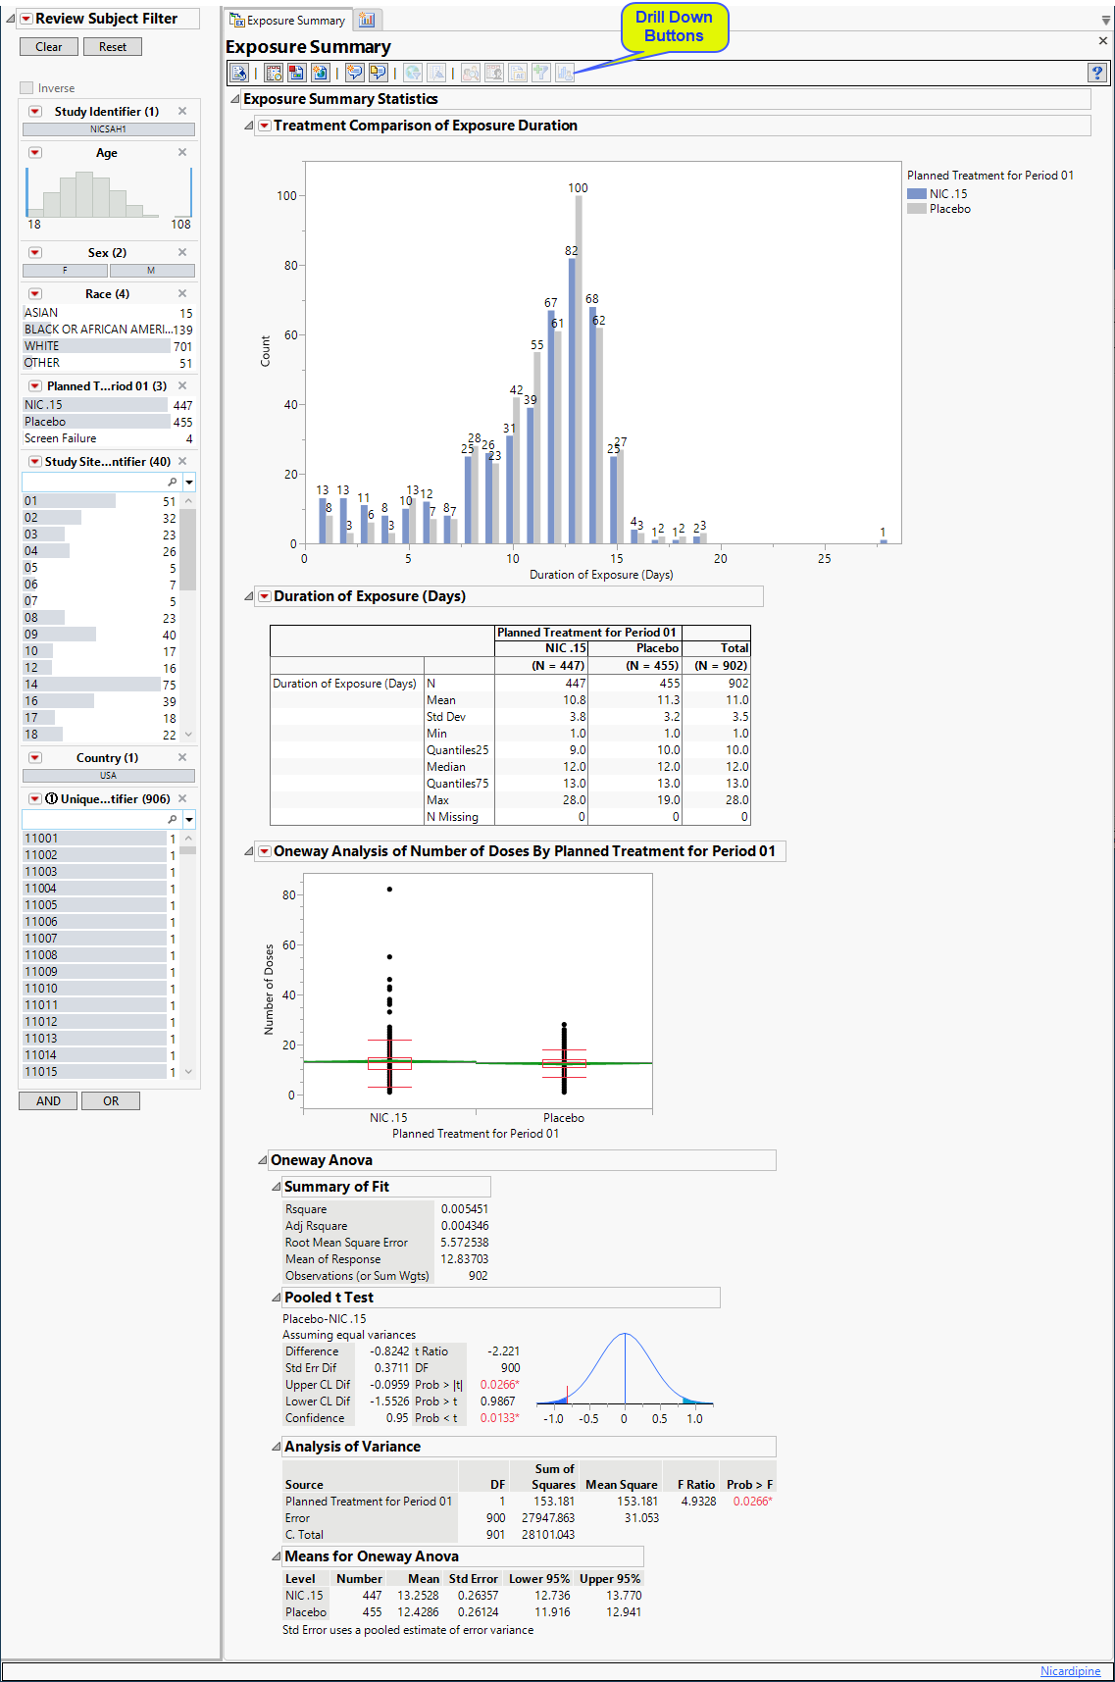Click the chart icon tab beside Exposure Summary
Image resolution: width=1115 pixels, height=1682 pixels.
[367, 20]
